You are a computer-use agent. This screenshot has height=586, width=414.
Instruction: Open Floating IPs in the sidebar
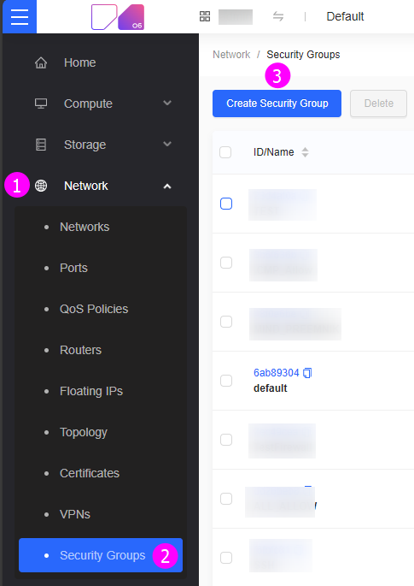coord(91,391)
